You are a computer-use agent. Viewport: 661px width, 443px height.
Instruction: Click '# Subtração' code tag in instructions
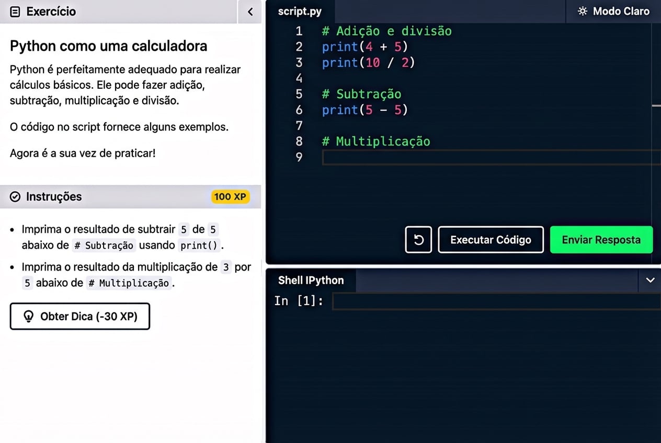tap(104, 245)
